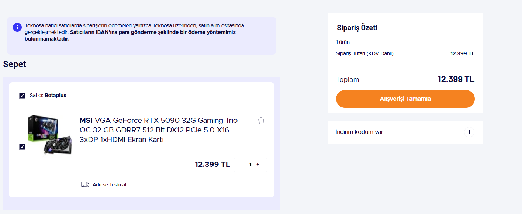The image size is (522, 214).
Task: Click the Sepet heading above the cart
Action: click(x=15, y=64)
